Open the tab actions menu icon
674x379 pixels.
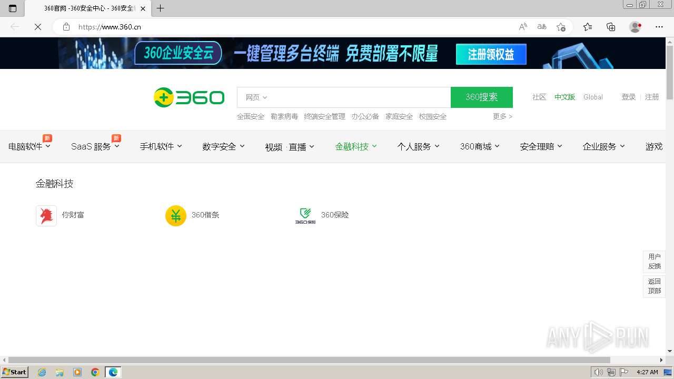(13, 8)
